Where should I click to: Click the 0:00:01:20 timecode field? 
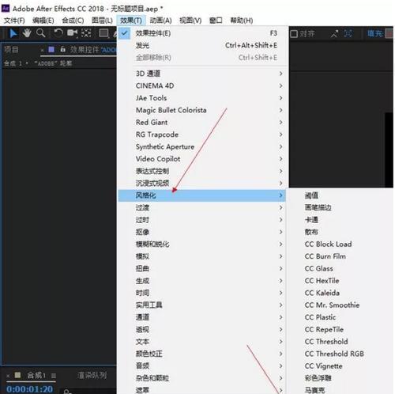point(29,389)
